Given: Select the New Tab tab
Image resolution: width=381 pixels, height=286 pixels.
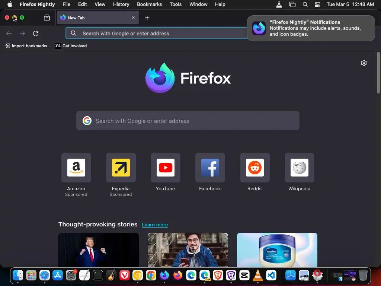Looking at the screenshot, I should [x=98, y=18].
